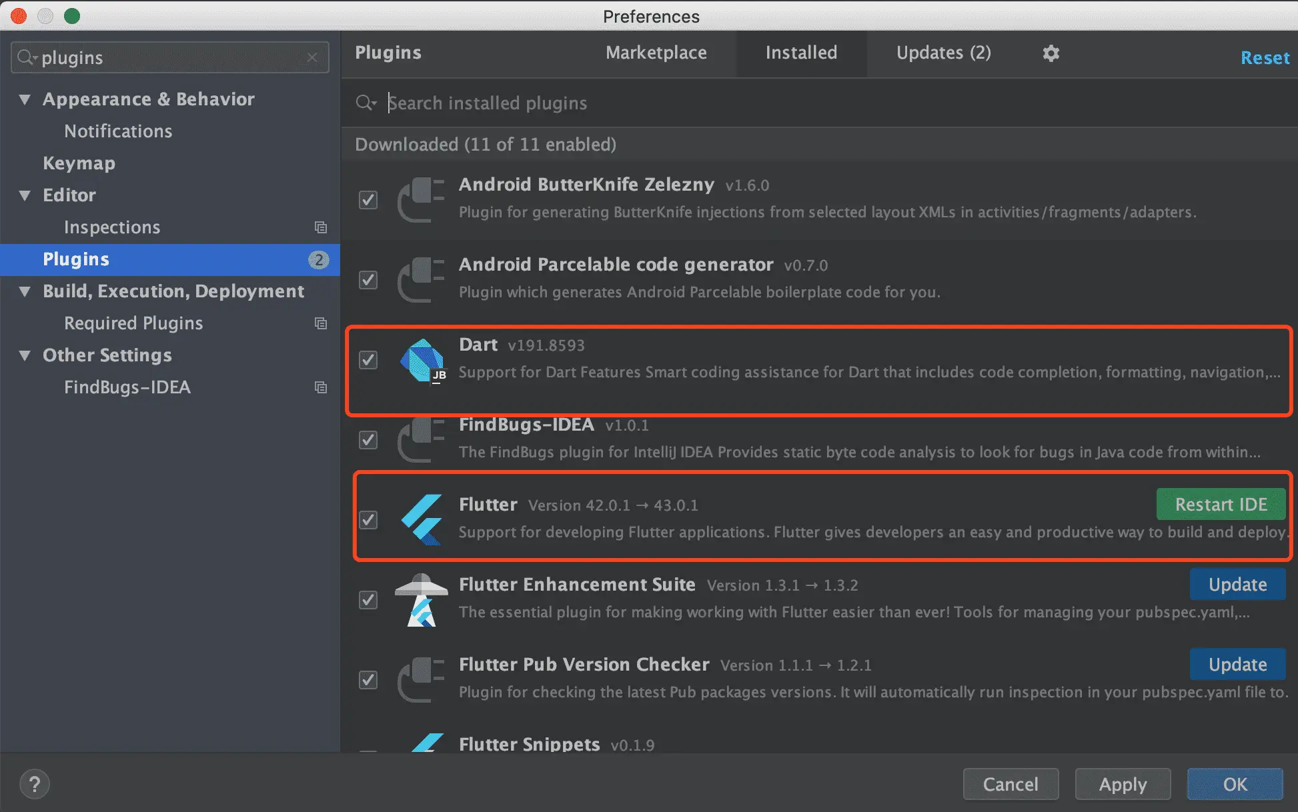Open the help question mark button
The image size is (1298, 812).
[x=35, y=784]
